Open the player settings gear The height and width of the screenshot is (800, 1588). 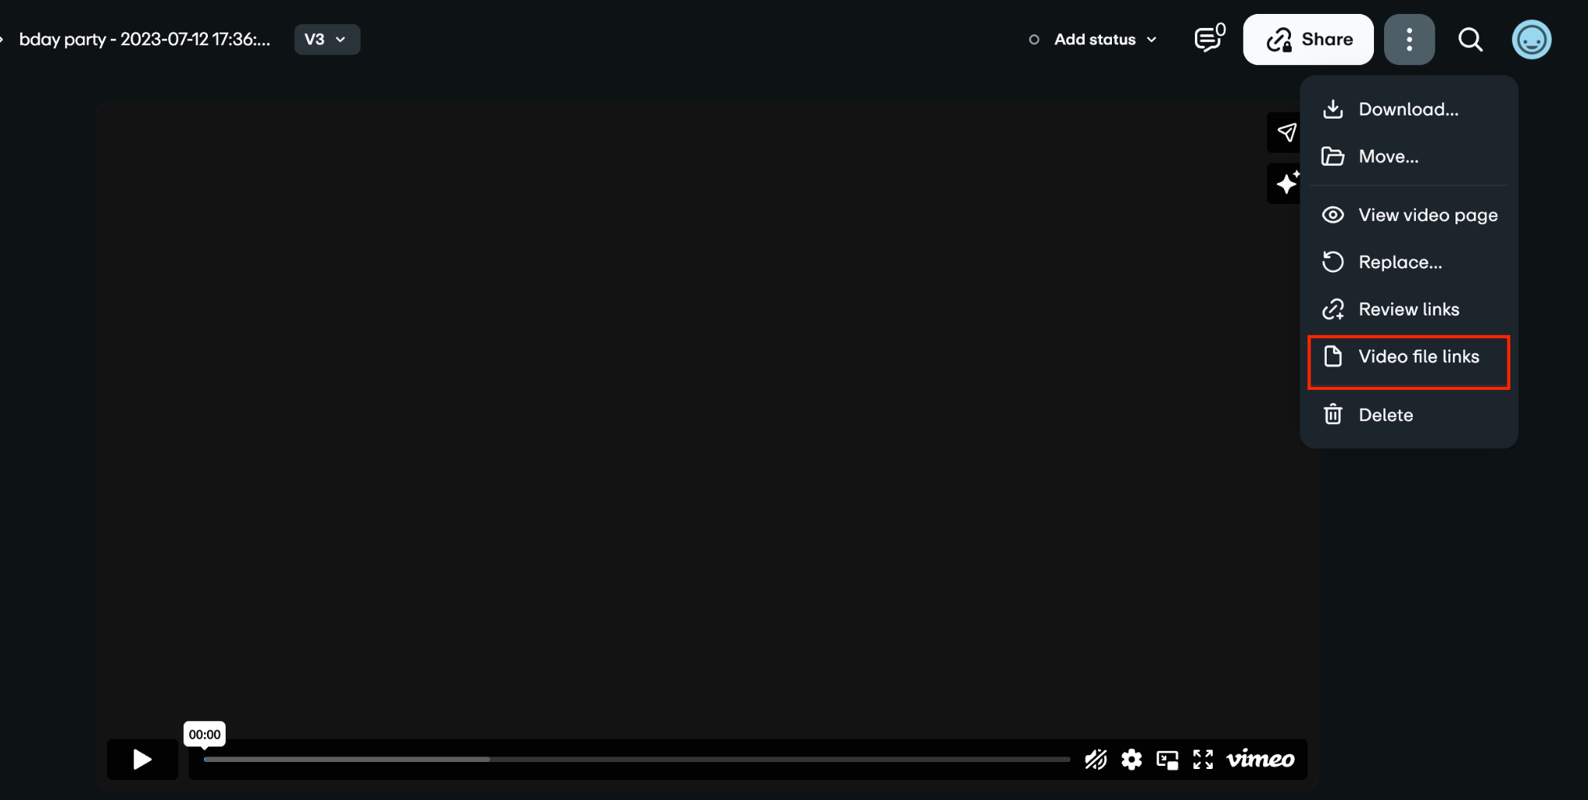pos(1131,759)
